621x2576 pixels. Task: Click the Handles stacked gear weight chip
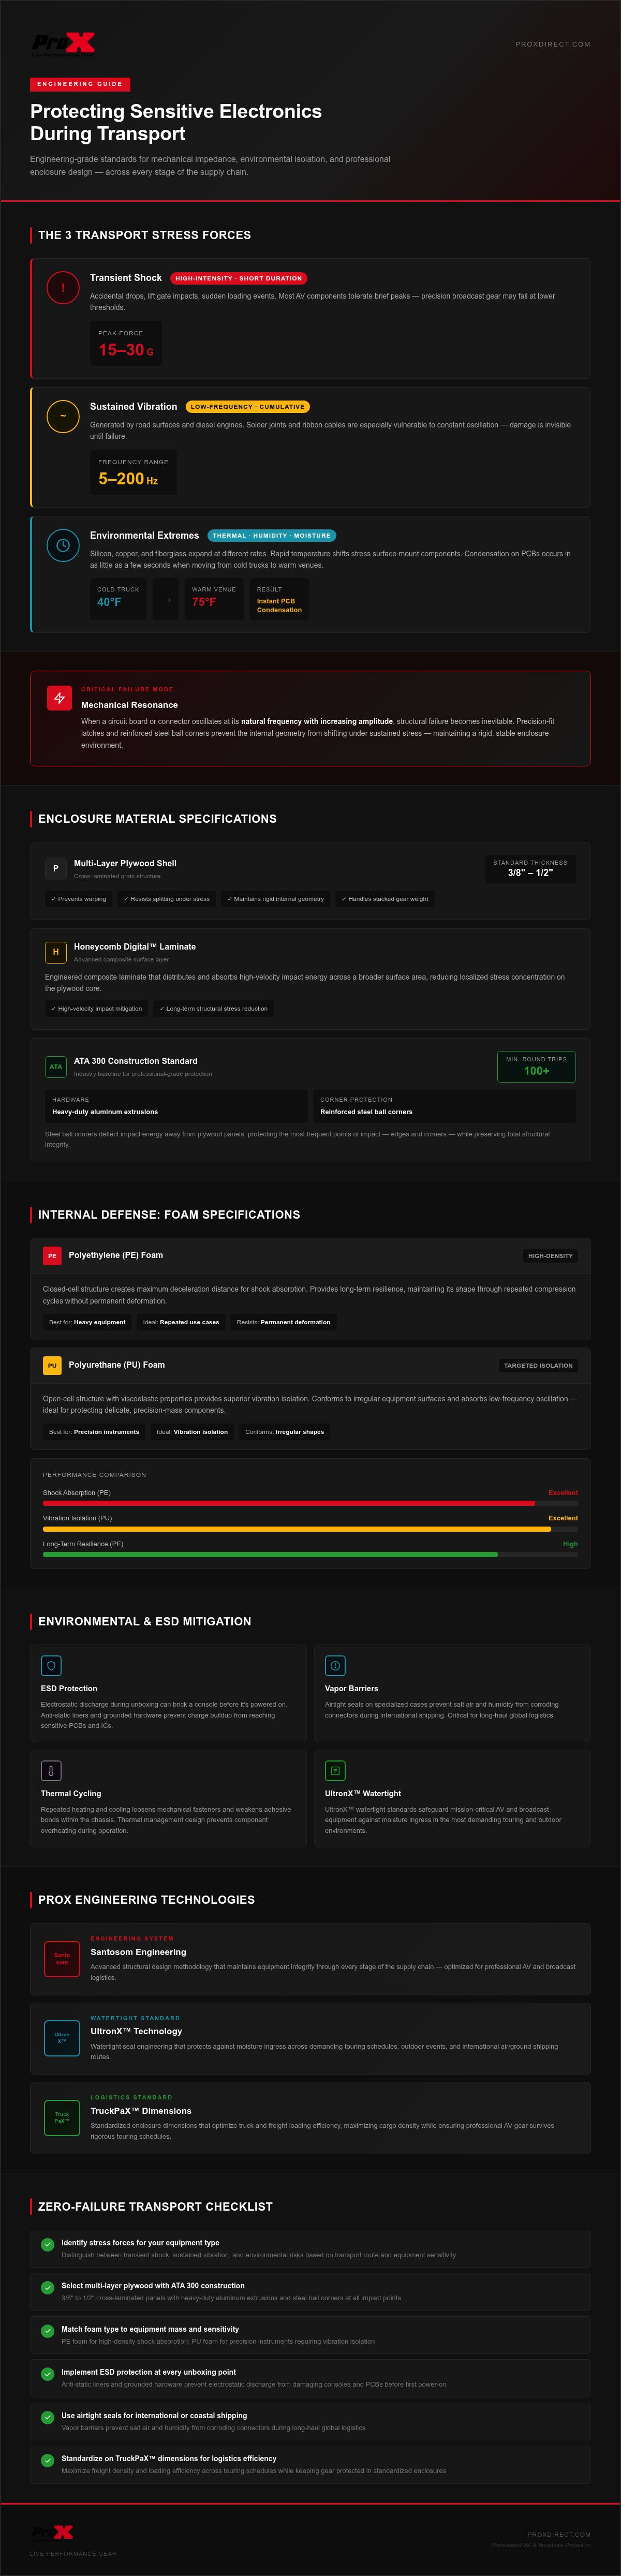point(385,899)
